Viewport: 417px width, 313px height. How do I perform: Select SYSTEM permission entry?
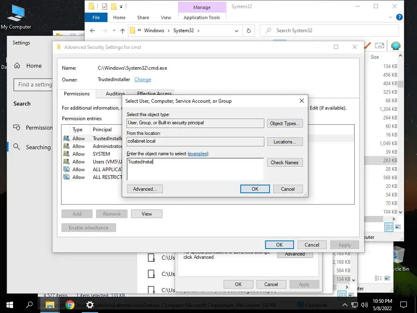92,154
